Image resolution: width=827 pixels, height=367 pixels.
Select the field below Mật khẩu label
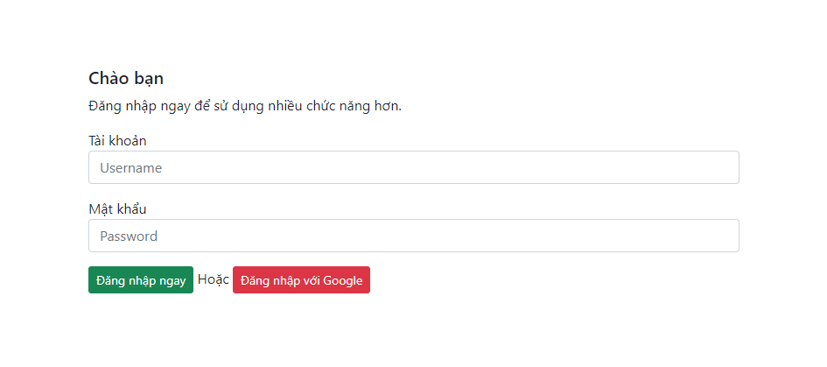413,236
